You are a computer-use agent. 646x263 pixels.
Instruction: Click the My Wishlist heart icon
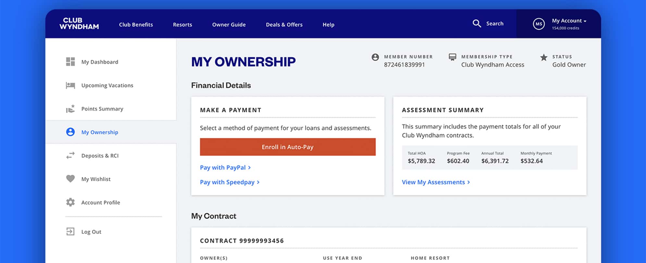[x=70, y=179]
